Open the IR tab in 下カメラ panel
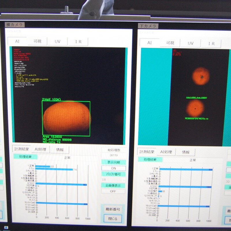The image size is (231, 231). [x=212, y=44]
